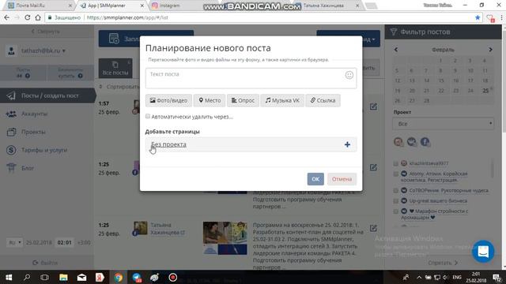The width and height of the screenshot is (506, 284).
Task: Open the Bandicam recorder taskbar icon
Action: 173,277
